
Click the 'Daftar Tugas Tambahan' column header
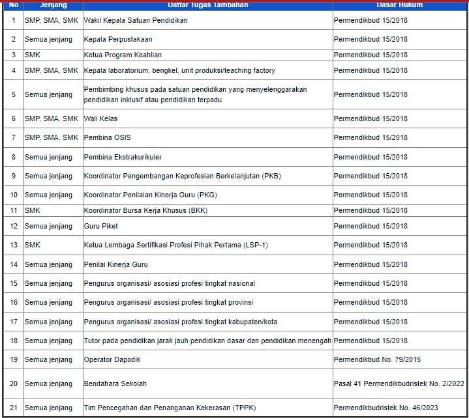[208, 5]
